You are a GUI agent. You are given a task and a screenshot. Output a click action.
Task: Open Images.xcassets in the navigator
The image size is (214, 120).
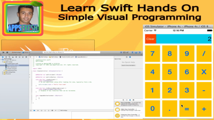pos(11,69)
